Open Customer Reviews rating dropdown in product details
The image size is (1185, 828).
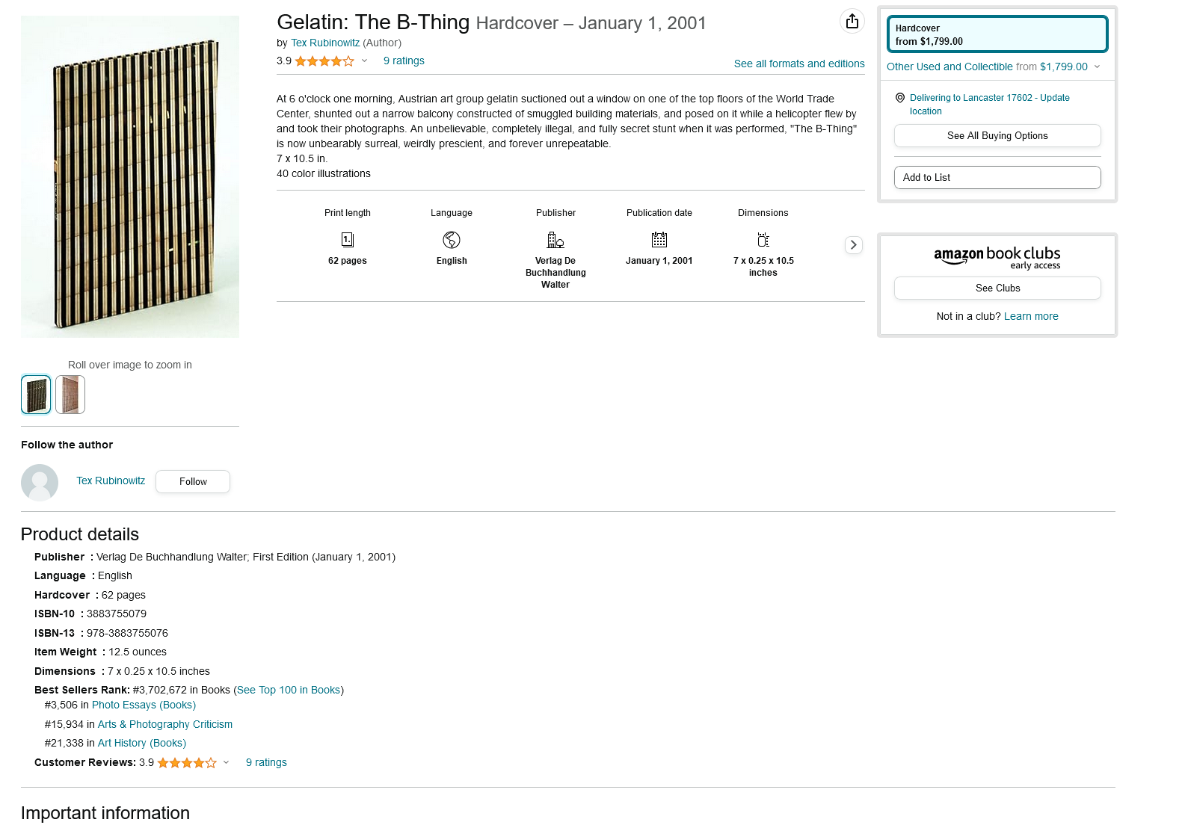[x=226, y=763]
